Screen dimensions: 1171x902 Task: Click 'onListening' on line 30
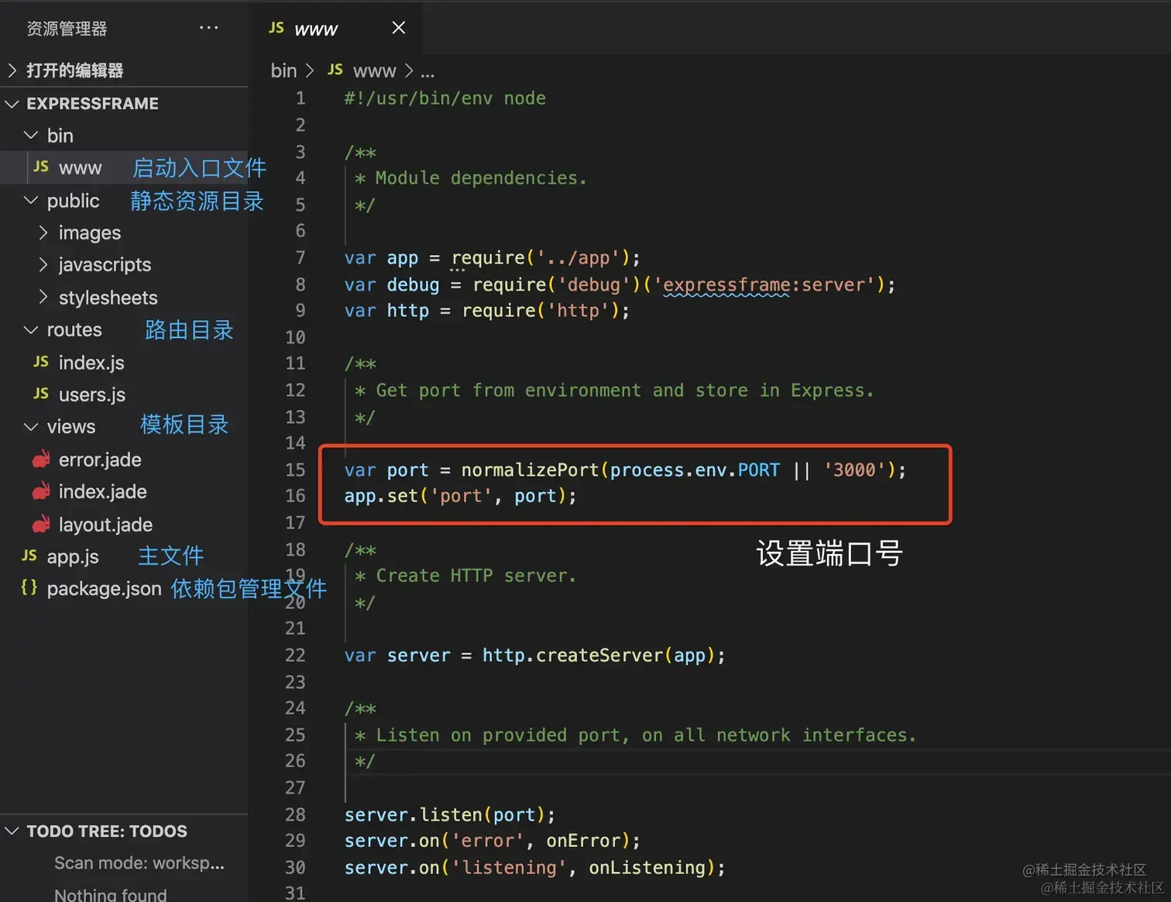coord(647,867)
